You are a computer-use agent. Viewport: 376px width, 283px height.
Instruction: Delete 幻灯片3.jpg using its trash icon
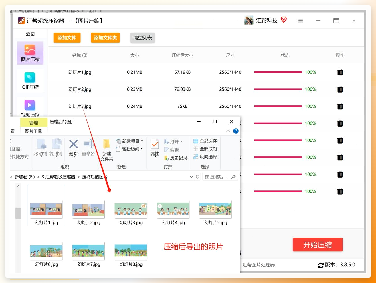(x=340, y=106)
